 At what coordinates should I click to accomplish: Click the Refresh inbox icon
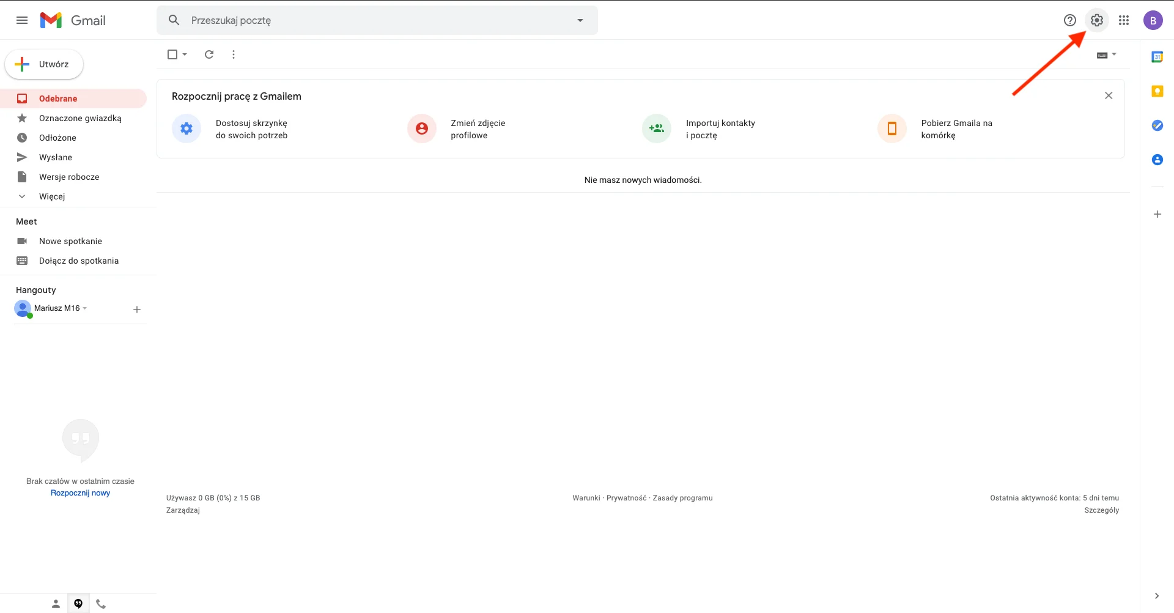click(x=209, y=54)
